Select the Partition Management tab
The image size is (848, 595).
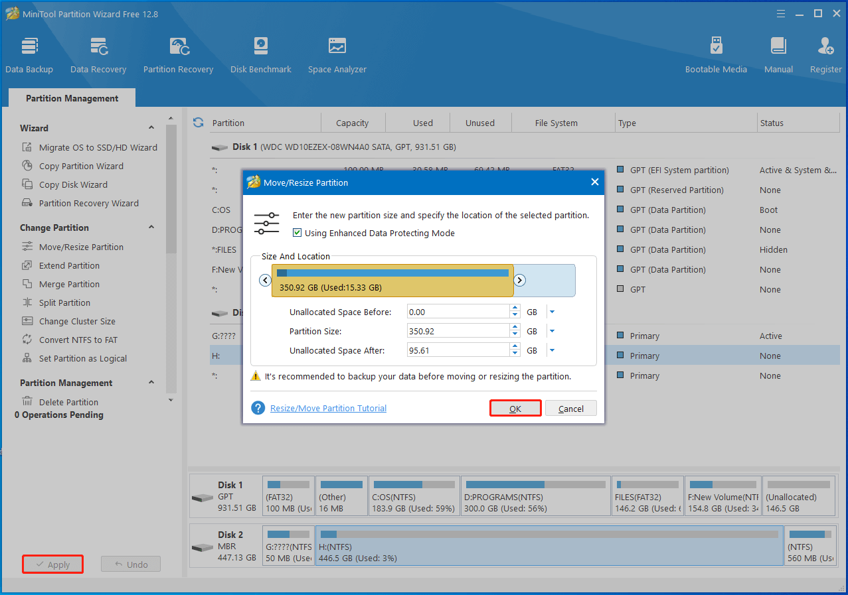point(72,98)
